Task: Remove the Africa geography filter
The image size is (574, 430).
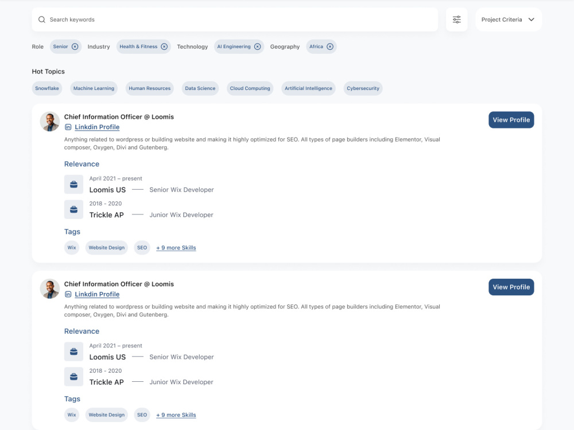Action: click(330, 46)
